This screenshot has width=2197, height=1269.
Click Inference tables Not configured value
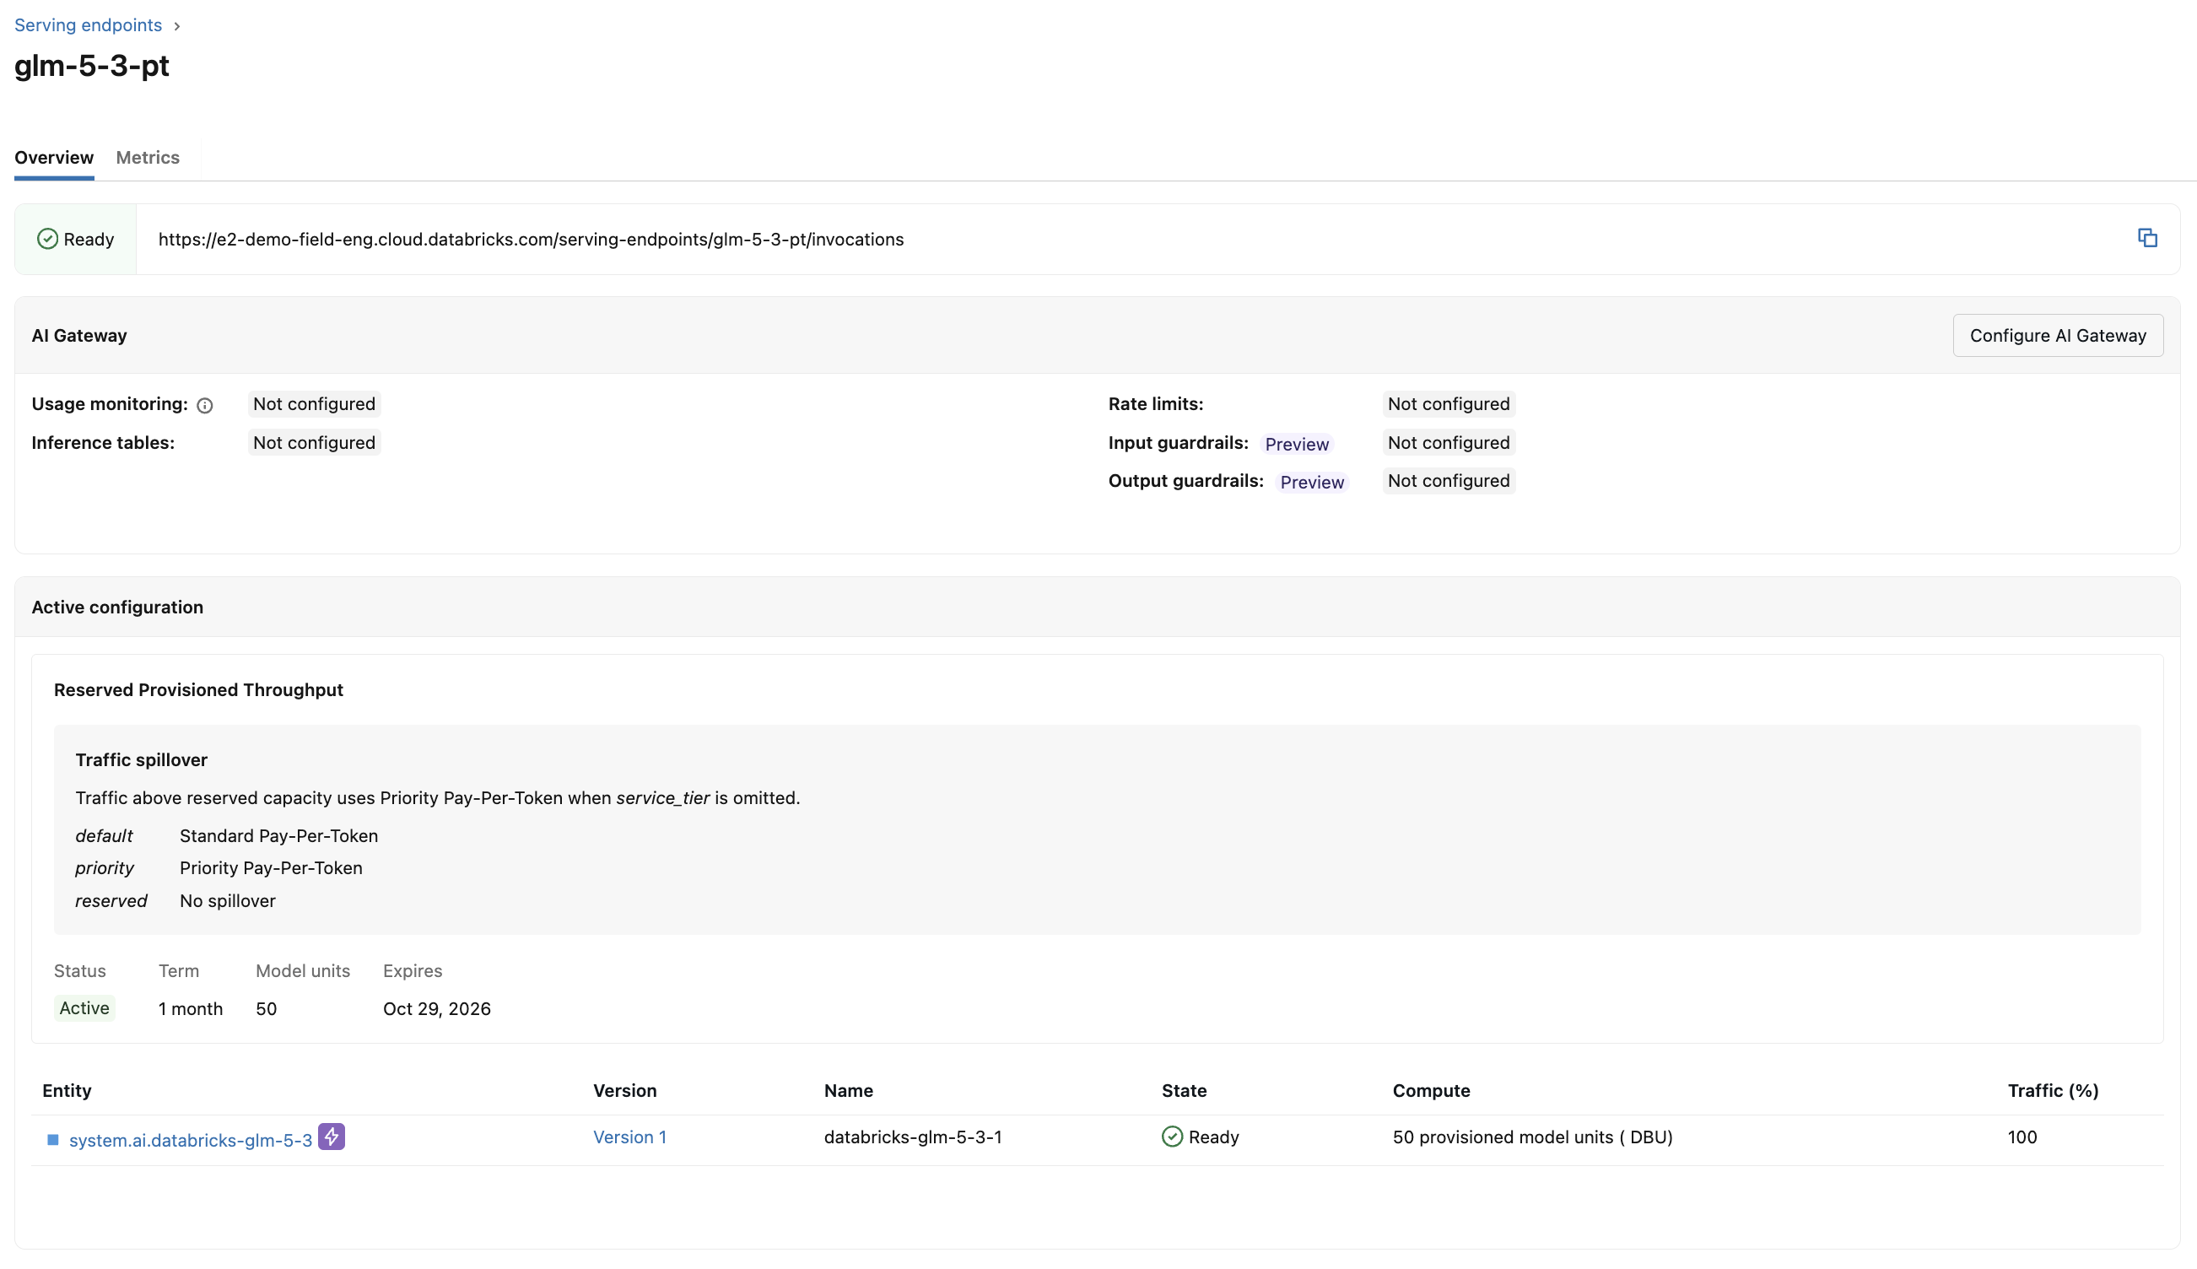(x=314, y=443)
